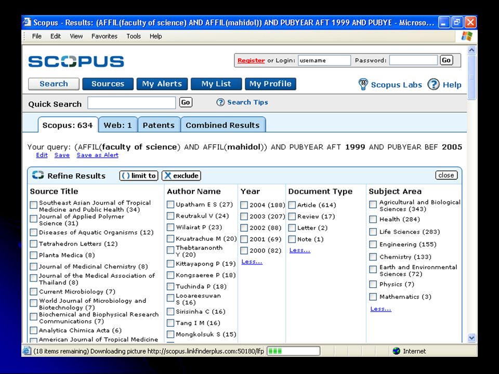Click the Internet zone globe icon

point(396,351)
